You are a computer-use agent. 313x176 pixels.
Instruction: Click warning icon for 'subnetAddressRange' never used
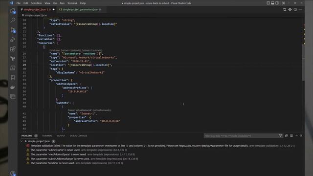click(x=28, y=158)
